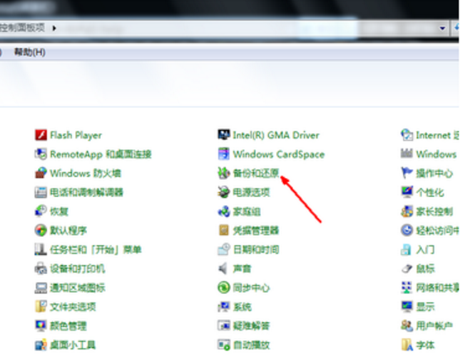Open the 疑难解答 icon
Viewport: 461px width, 361px height.
tap(223, 325)
